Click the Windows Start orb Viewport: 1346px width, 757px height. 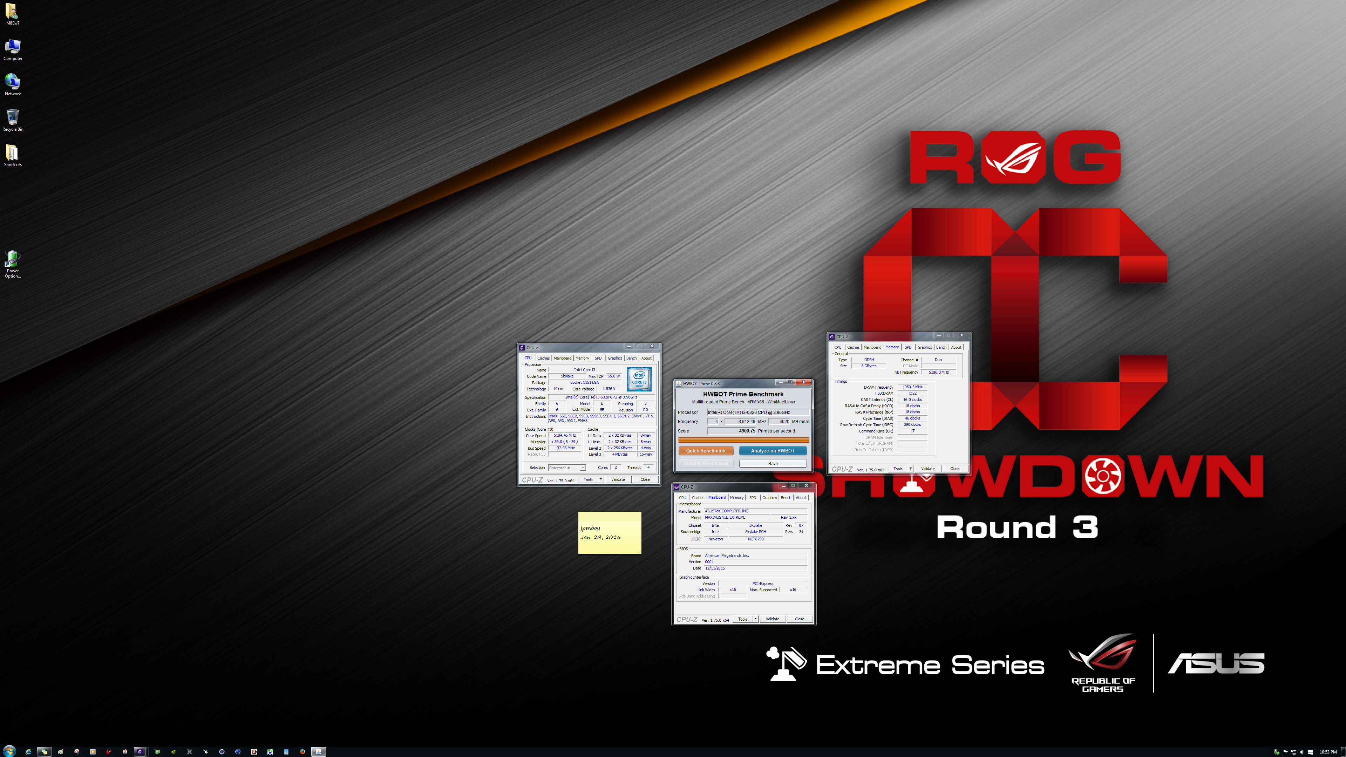click(x=9, y=752)
